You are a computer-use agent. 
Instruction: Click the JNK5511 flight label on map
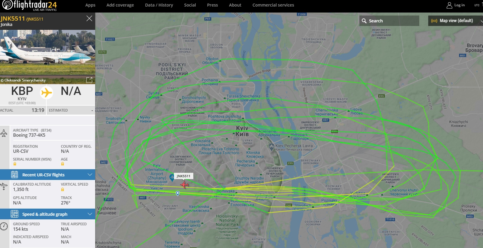[183, 176]
